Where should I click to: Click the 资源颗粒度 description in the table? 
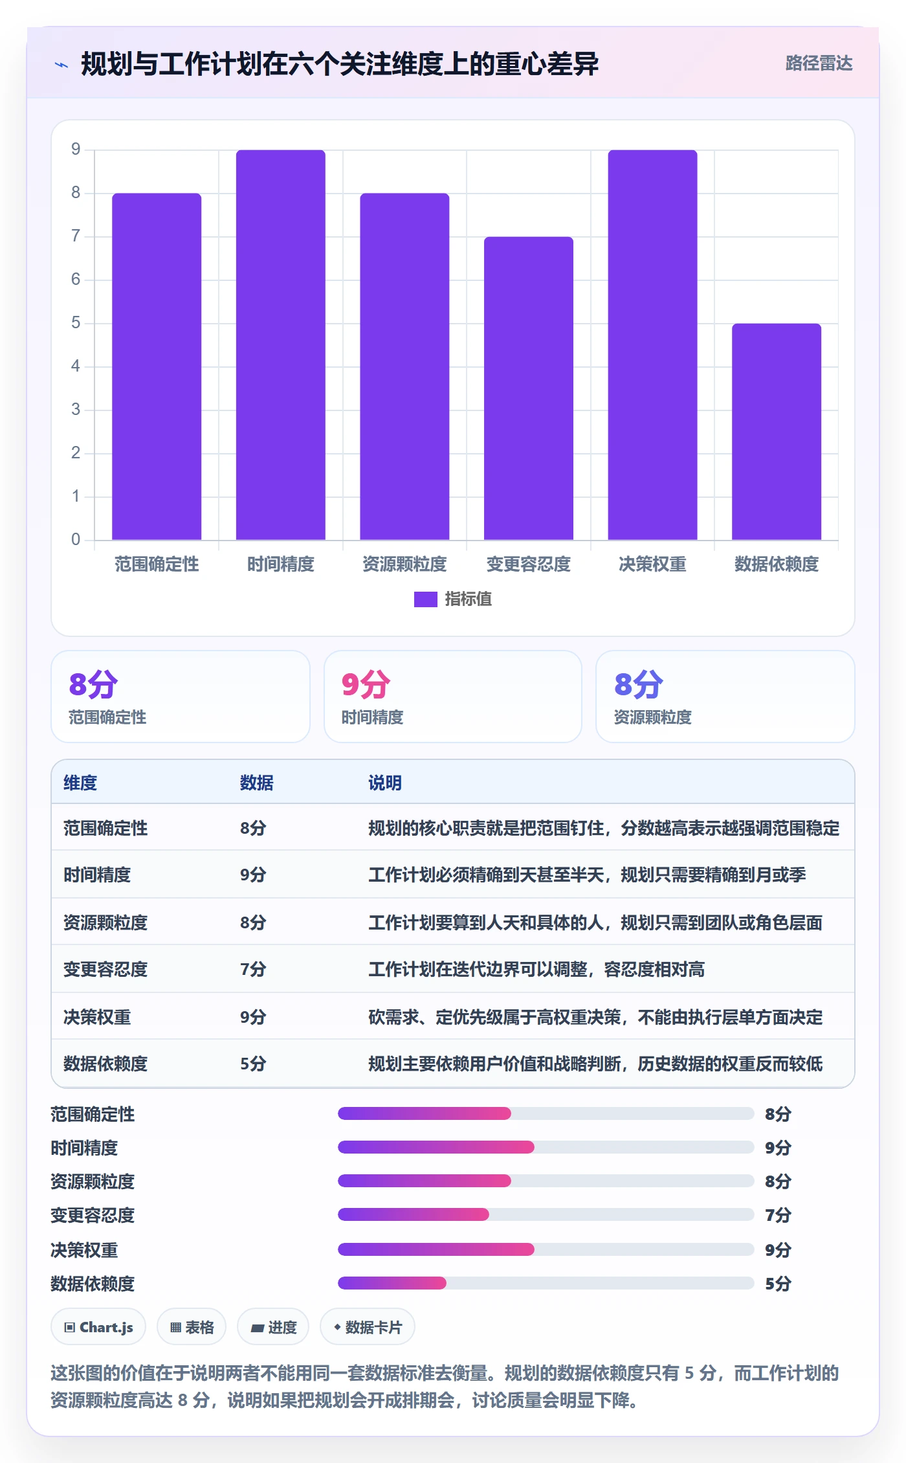click(x=595, y=922)
